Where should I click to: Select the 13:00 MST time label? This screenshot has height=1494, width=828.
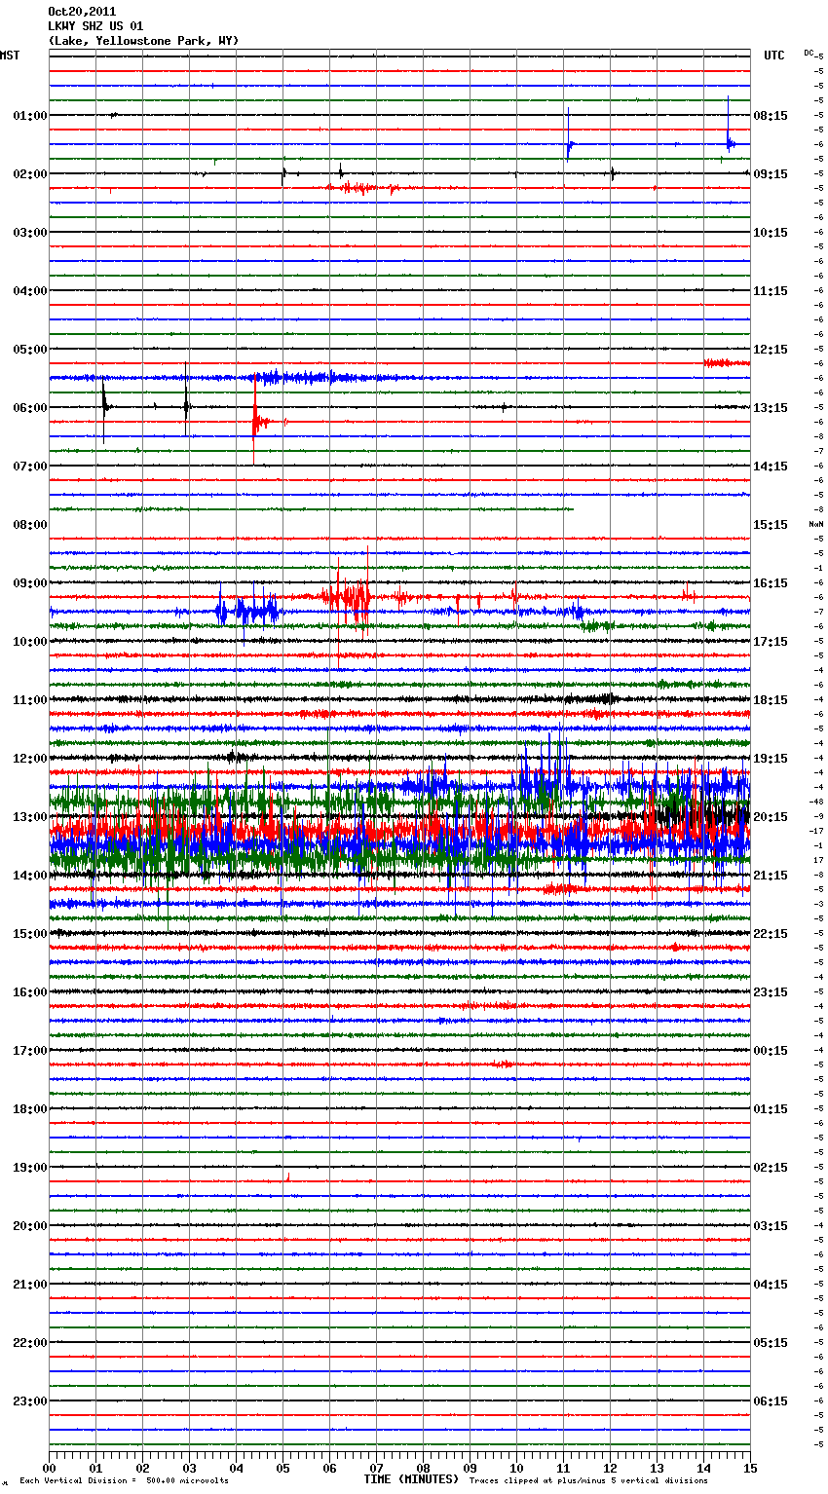point(29,817)
